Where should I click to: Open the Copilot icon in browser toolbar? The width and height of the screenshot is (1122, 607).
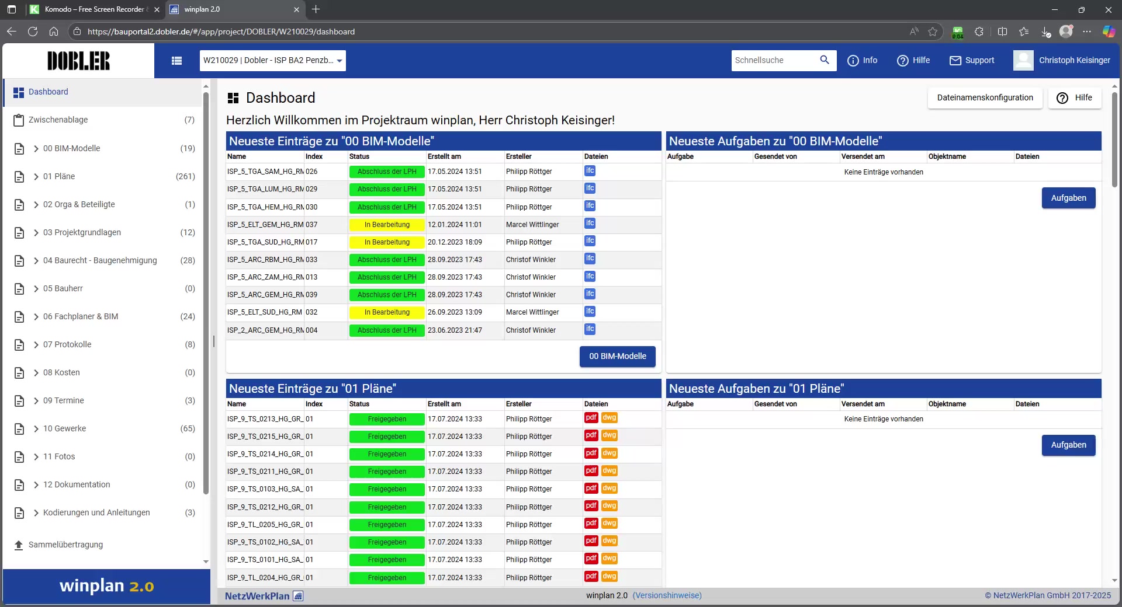click(1109, 32)
